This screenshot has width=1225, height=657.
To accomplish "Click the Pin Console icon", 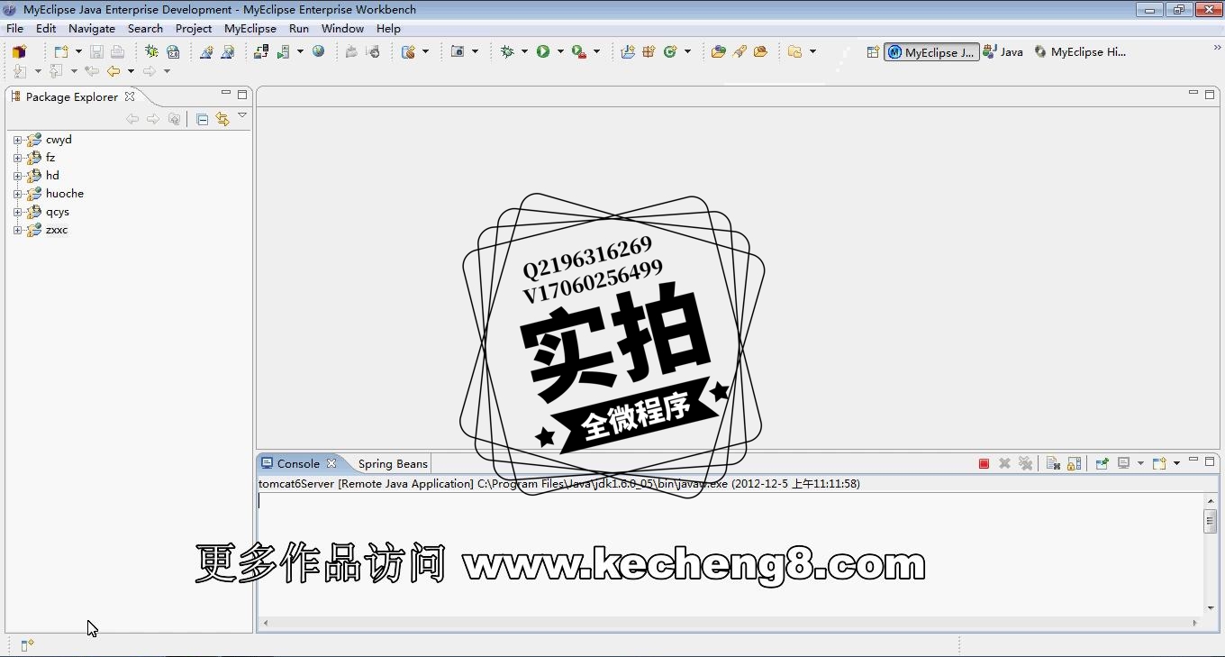I will 1102,463.
